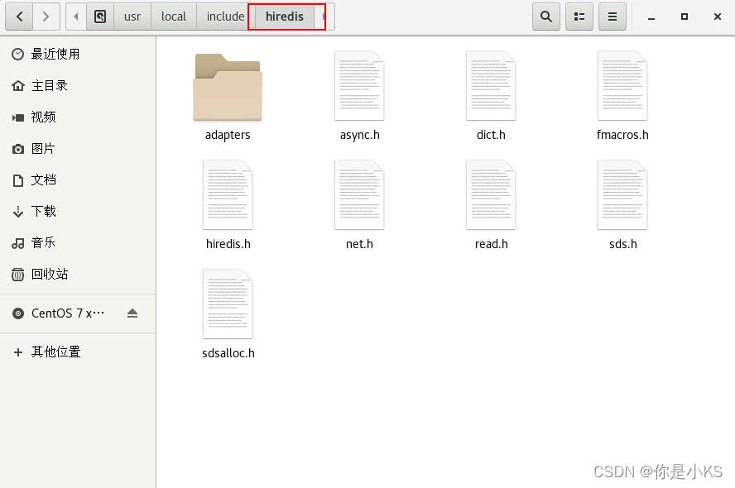Screen dimensions: 735x488
Task: Go forward with the right arrow button
Action: coord(46,17)
